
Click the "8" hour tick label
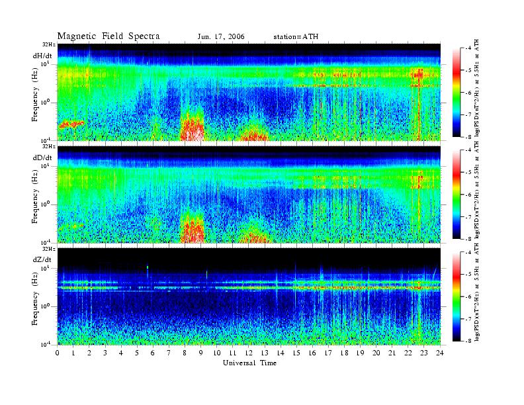tap(185, 353)
